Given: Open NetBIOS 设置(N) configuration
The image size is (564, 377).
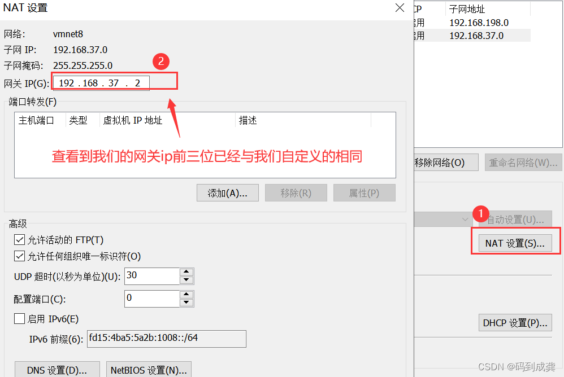Looking at the screenshot, I should [x=148, y=370].
